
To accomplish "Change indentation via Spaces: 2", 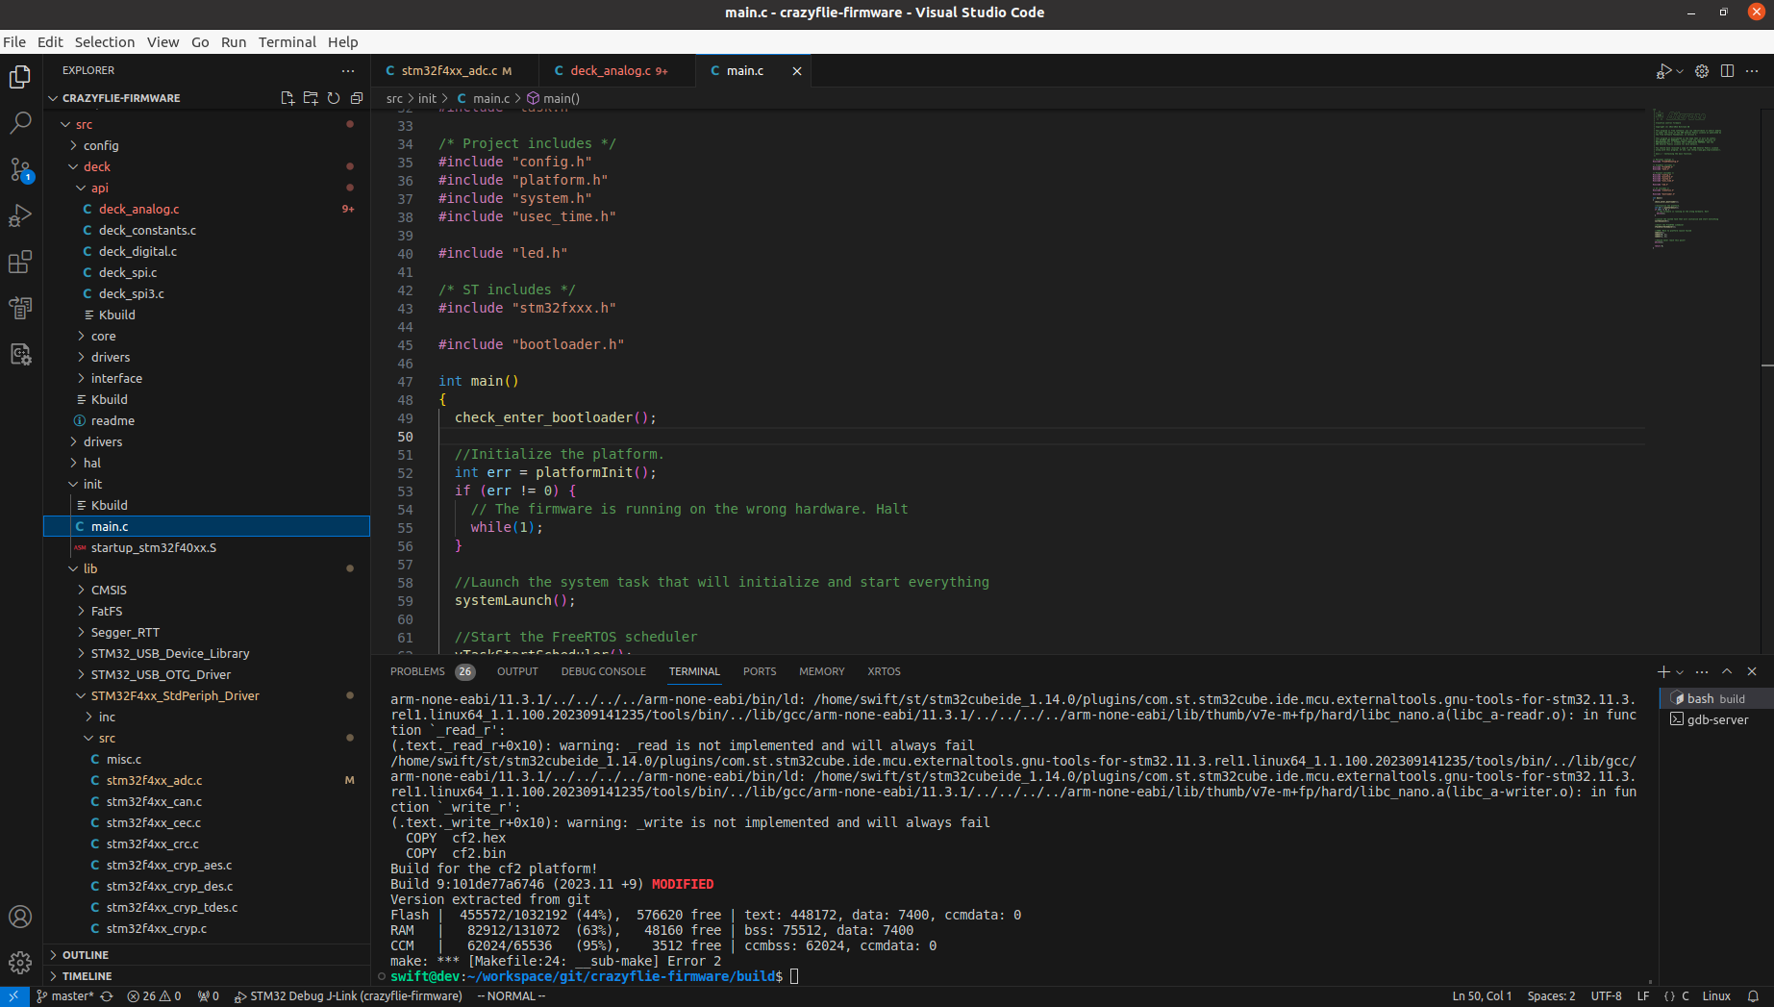I will coord(1551,996).
